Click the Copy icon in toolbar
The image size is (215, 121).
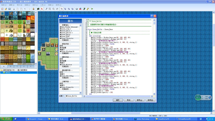(x=17, y=9)
